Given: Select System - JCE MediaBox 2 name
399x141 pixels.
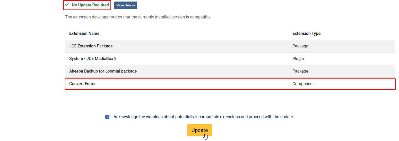Looking at the screenshot, I should [x=93, y=59].
